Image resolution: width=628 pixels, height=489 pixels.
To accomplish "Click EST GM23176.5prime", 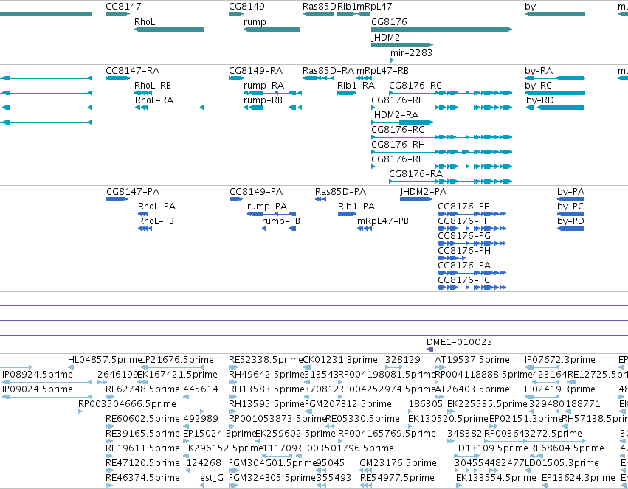I will click(x=398, y=463).
